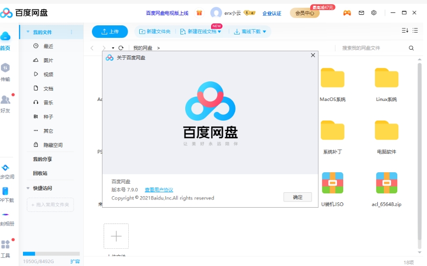This screenshot has width=427, height=266.
Task: Go back with the left arrow
Action: coord(92,48)
